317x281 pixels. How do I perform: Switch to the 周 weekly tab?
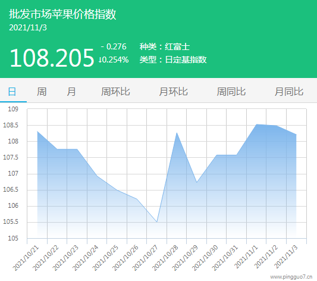tap(42, 92)
